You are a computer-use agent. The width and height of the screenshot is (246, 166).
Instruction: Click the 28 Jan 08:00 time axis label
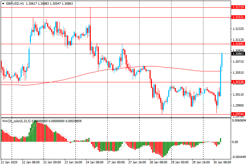point(158,162)
